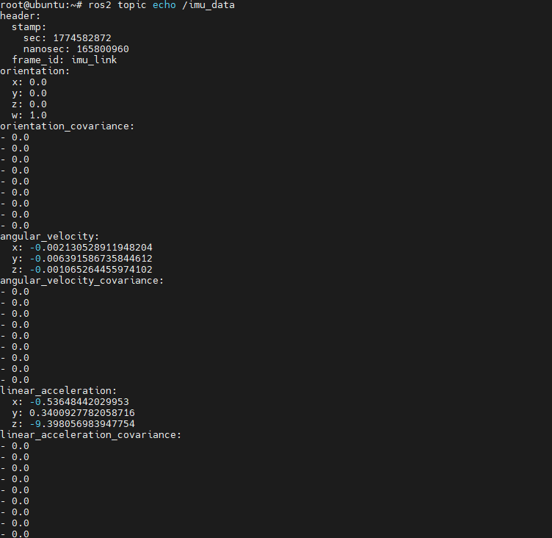Click orientation w value 1.0

coord(38,115)
